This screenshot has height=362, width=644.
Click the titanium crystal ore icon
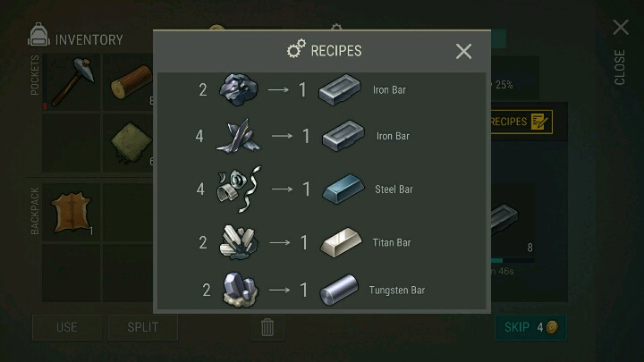(239, 242)
